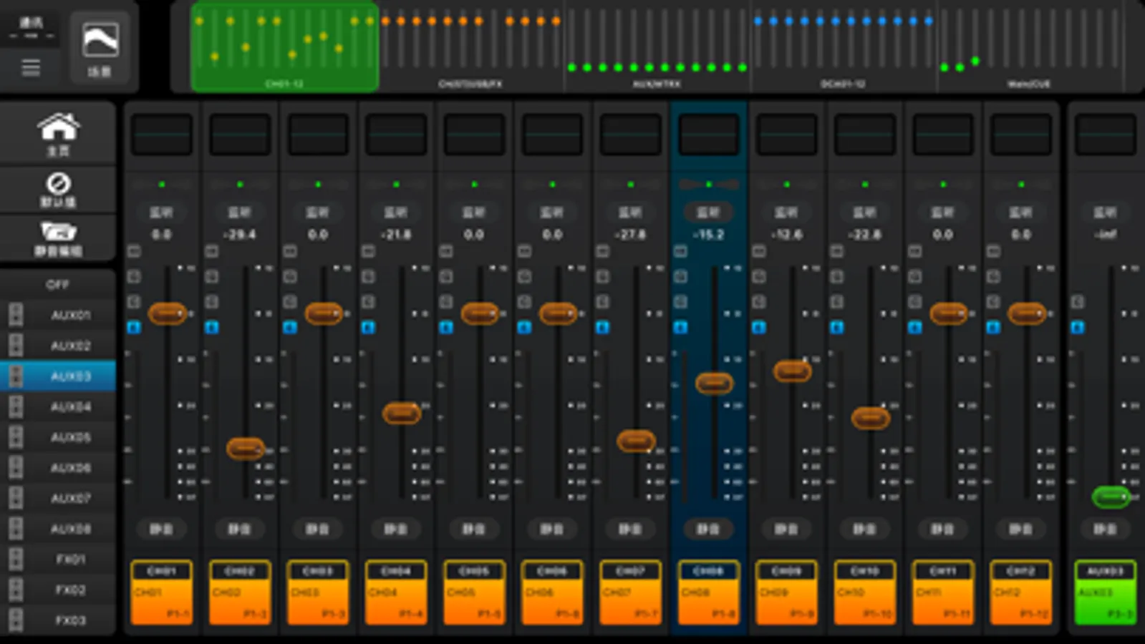Toggle monitor (监听) on the AUX03 master strip

pos(1106,213)
